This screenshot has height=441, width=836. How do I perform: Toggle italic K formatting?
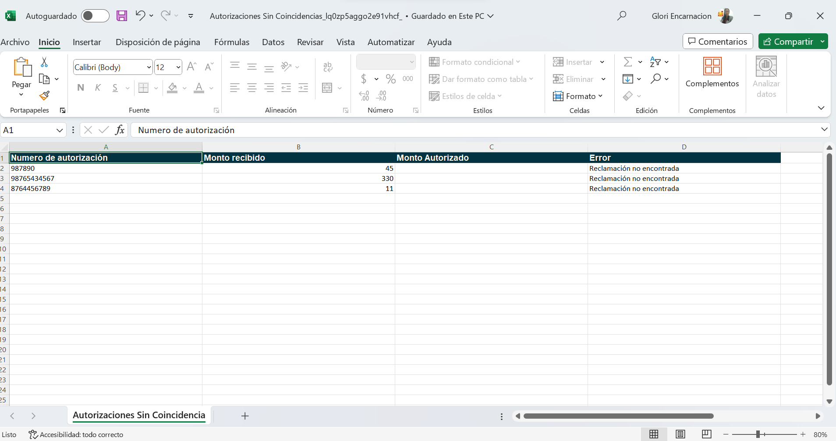(98, 88)
